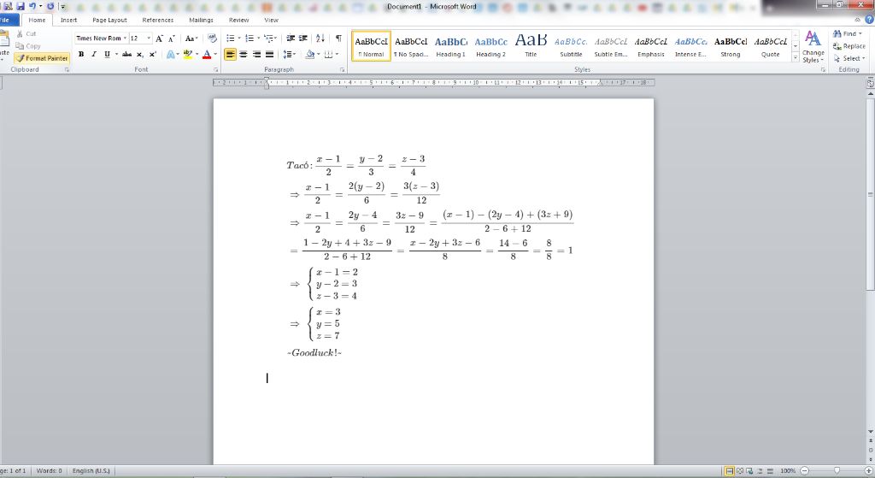Toggle bold formatting
The height and width of the screenshot is (478, 875).
(81, 54)
